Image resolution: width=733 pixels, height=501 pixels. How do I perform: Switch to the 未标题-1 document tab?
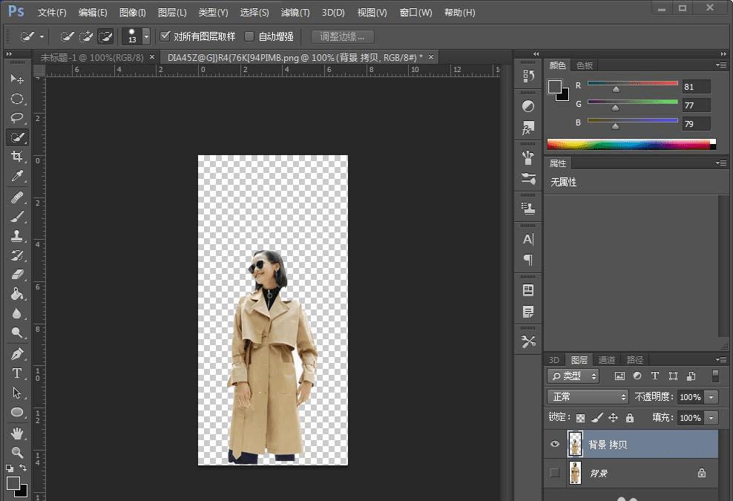pyautogui.click(x=93, y=57)
